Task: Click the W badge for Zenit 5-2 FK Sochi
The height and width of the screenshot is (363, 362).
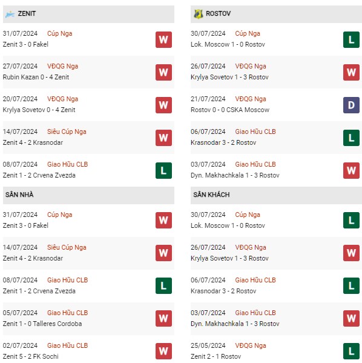Action: [163, 351]
